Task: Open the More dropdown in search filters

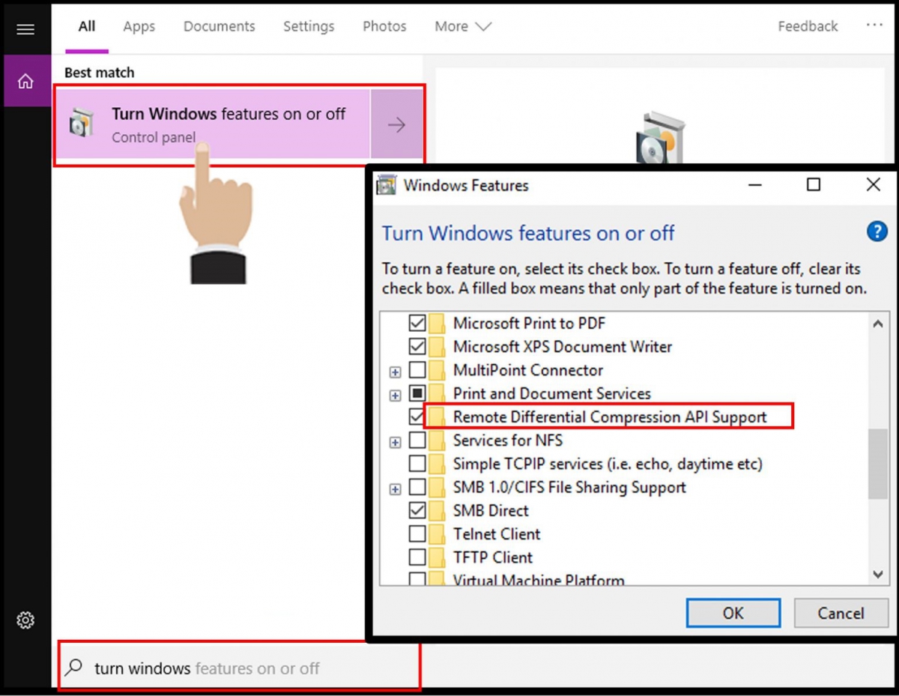Action: [x=462, y=26]
